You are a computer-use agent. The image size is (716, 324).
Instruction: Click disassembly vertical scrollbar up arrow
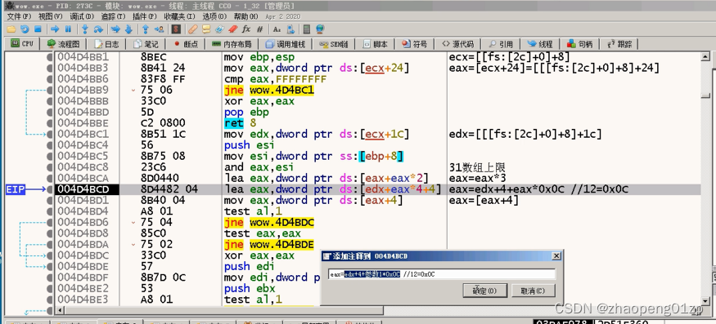click(705, 57)
